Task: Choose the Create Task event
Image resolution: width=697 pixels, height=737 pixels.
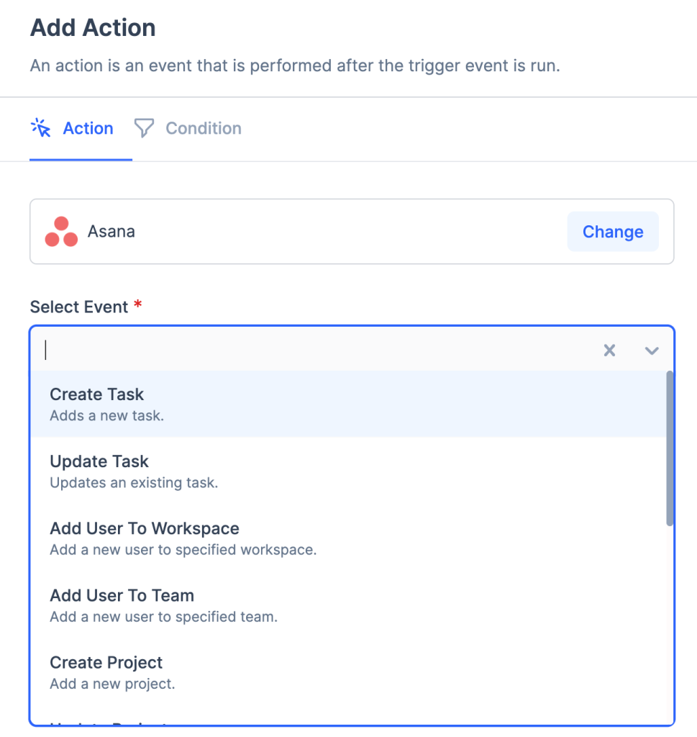Action: 97,394
